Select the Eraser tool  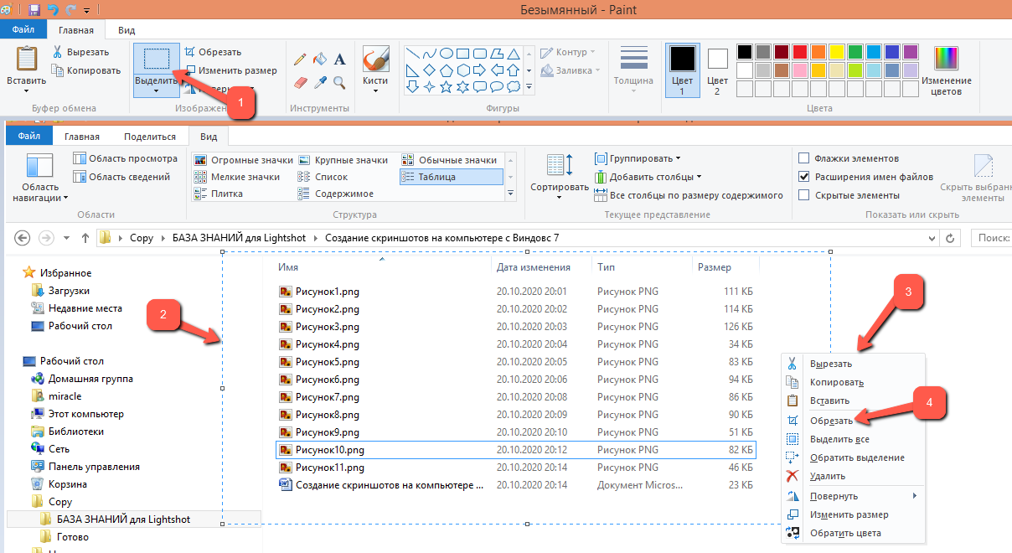tap(300, 82)
